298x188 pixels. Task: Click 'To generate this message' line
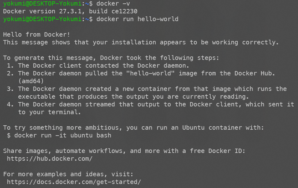(111, 58)
